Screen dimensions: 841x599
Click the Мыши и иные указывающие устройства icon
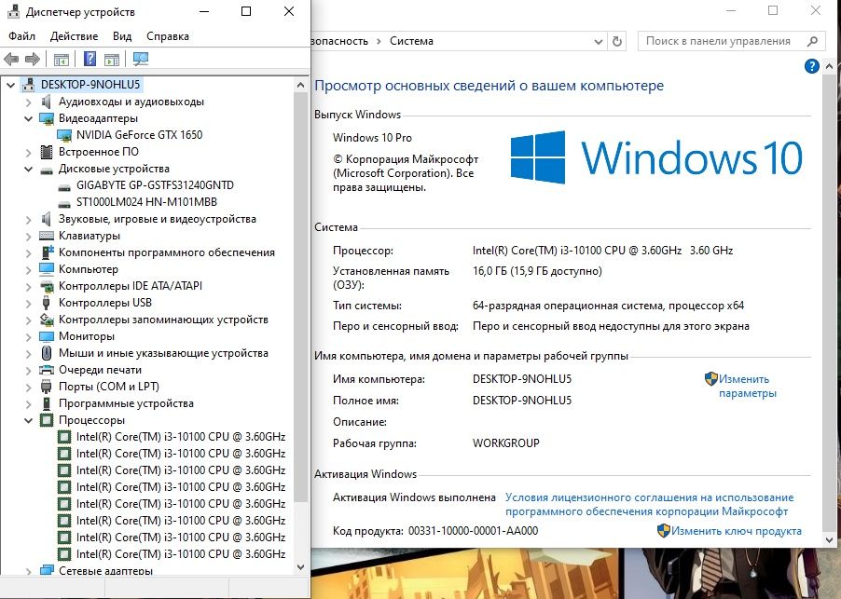(47, 353)
